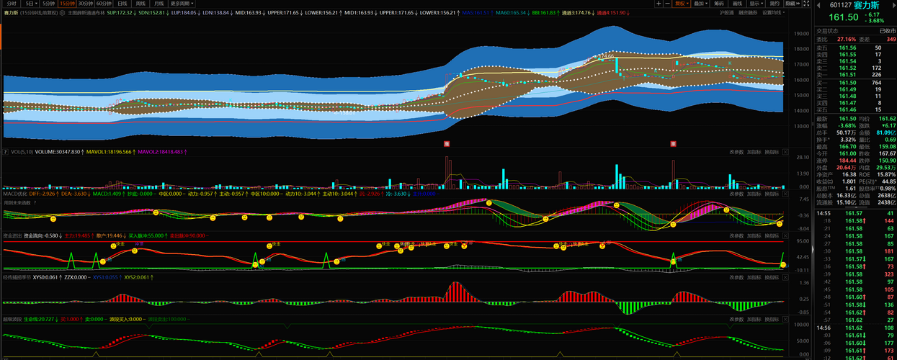Open the 显示 display dropdown
Image resolution: width=897 pixels, height=360 pixels.
pos(755,4)
